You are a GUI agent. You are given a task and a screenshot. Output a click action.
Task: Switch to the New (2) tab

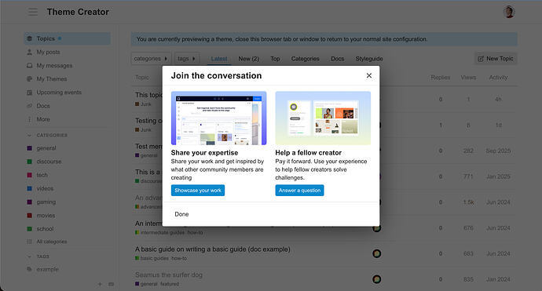[248, 59]
